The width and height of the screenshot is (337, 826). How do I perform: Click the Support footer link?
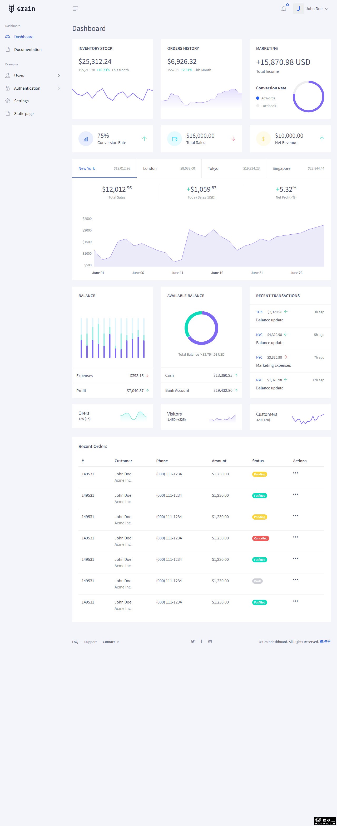(x=90, y=642)
